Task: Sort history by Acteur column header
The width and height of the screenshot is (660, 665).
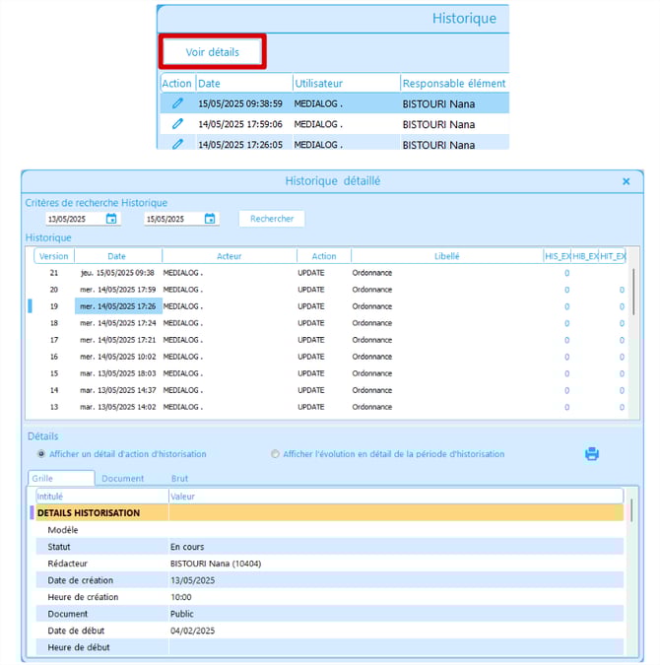Action: click(229, 256)
